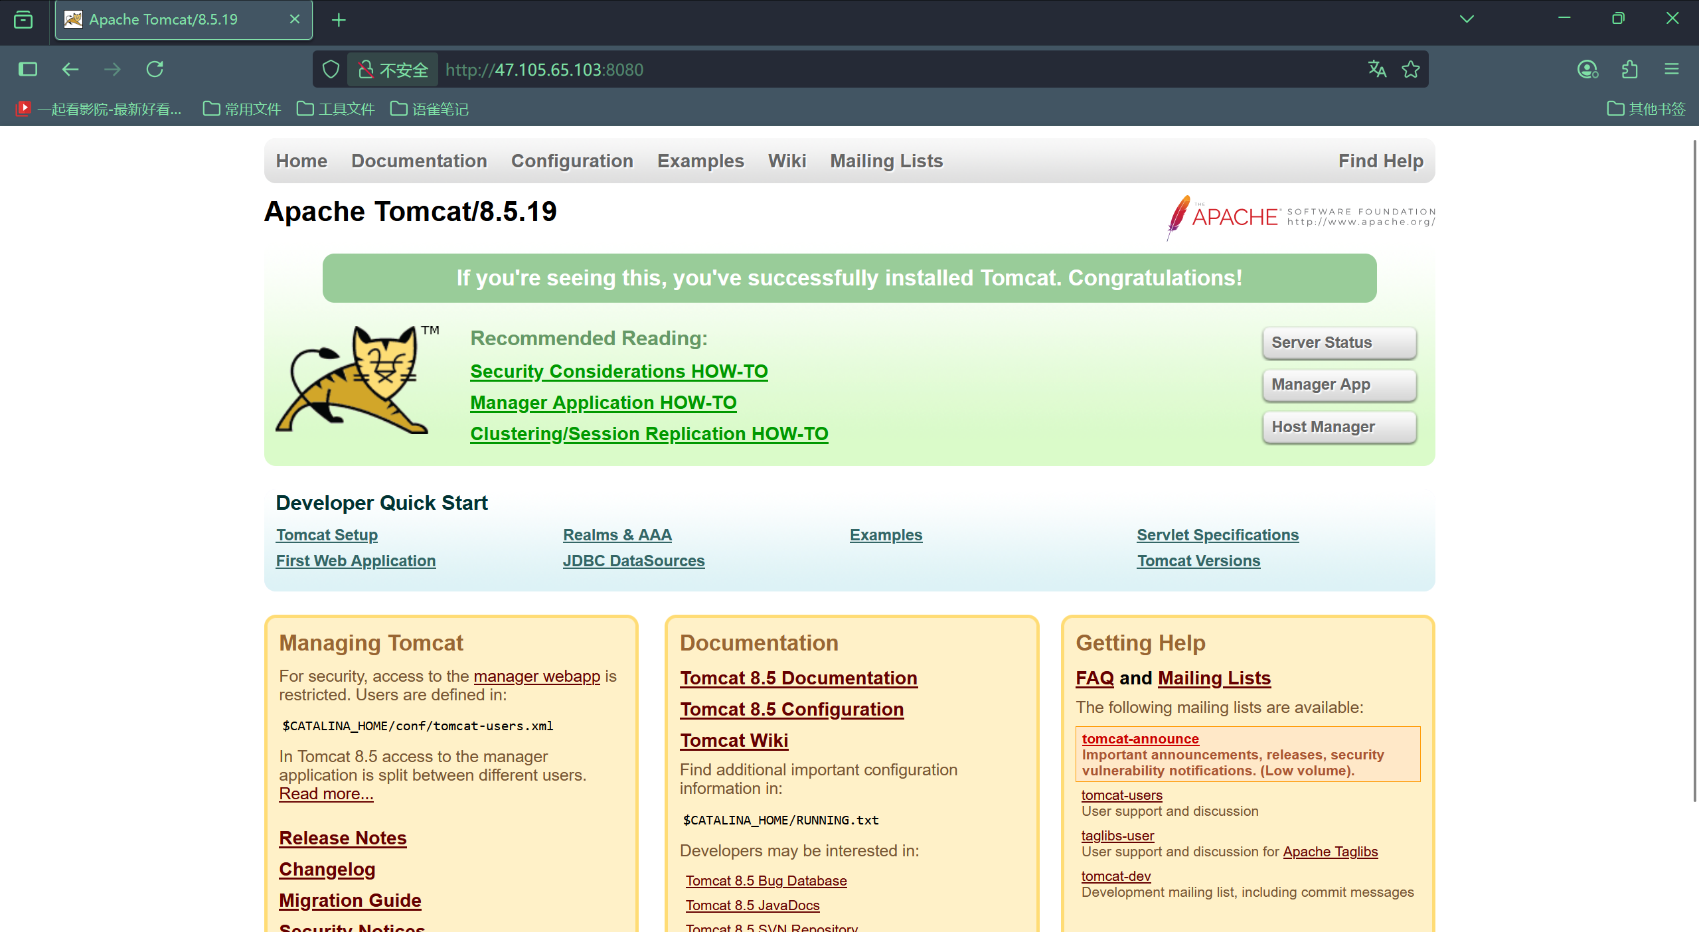1699x932 pixels.
Task: Click the Read more... link
Action: [x=326, y=793]
